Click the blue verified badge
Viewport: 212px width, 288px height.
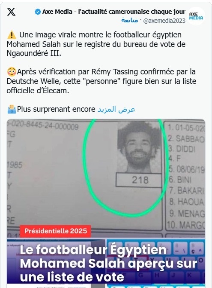(x=38, y=12)
